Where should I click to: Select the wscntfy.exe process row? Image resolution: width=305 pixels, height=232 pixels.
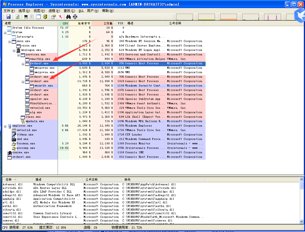[104, 86]
